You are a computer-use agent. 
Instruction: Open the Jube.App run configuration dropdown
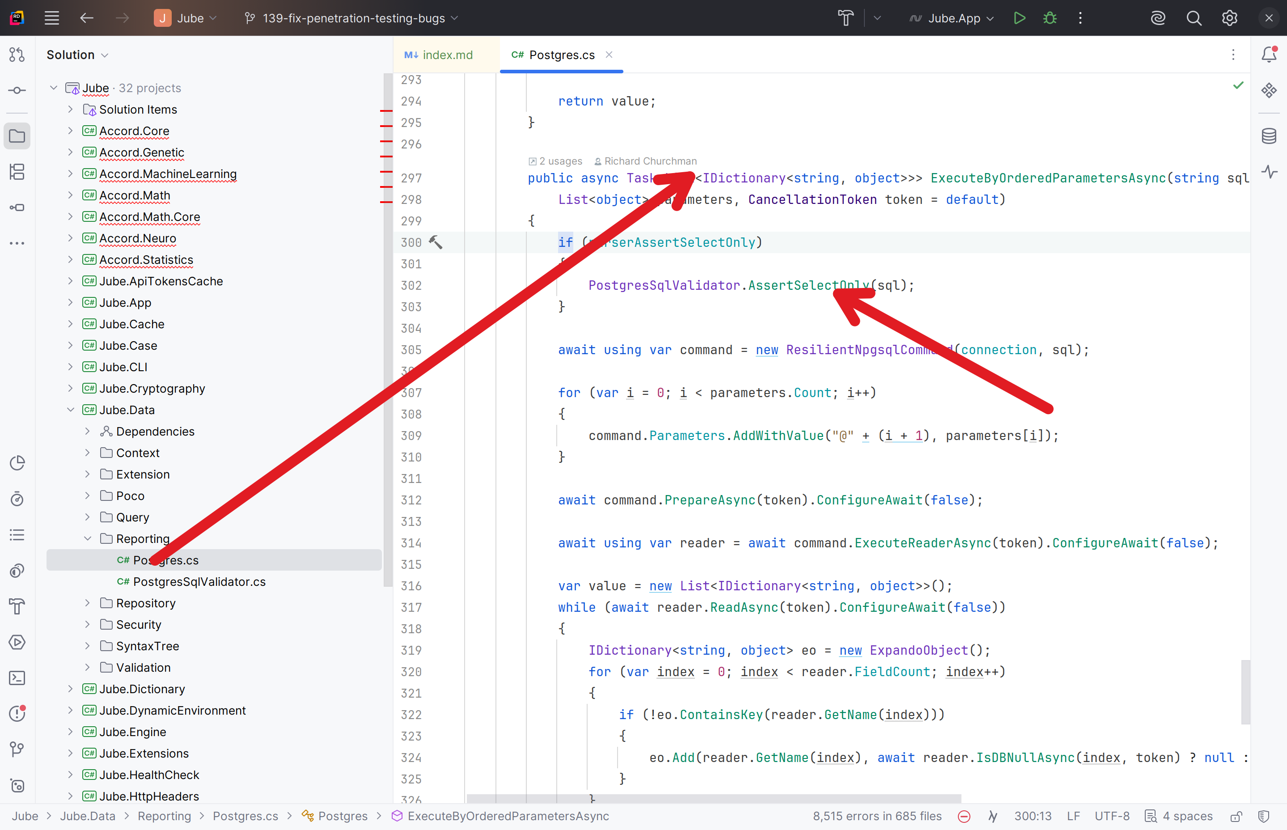click(952, 18)
